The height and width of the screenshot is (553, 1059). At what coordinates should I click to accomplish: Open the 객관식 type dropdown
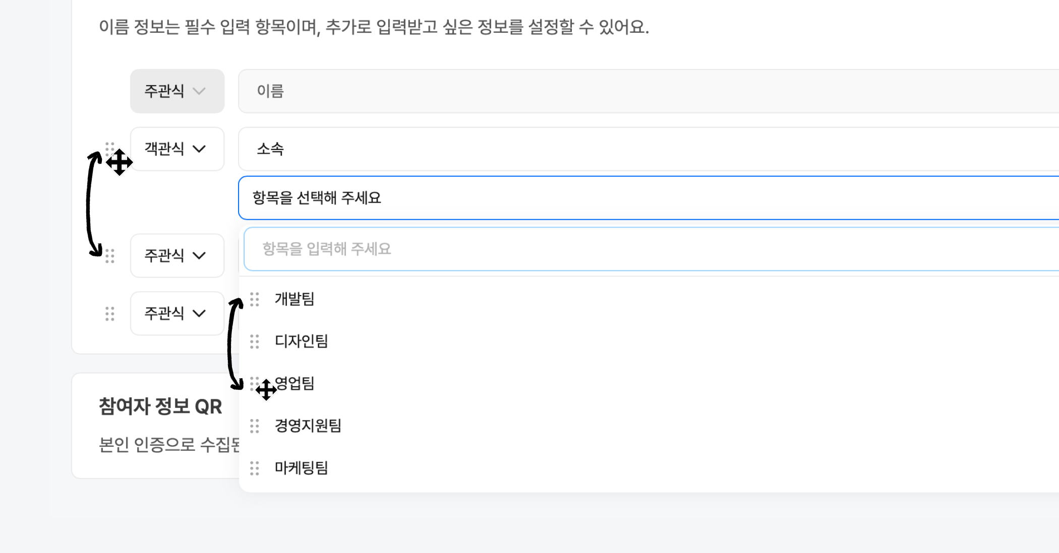click(177, 149)
